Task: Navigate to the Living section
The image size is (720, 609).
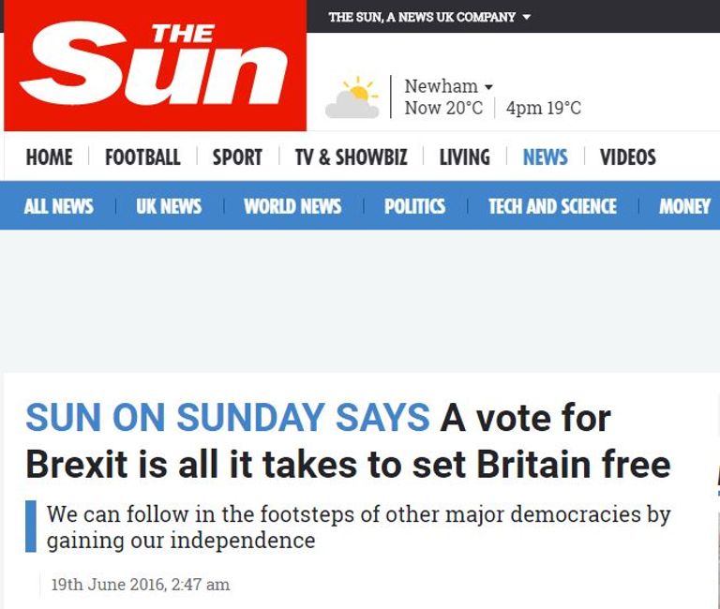Action: pyautogui.click(x=464, y=157)
